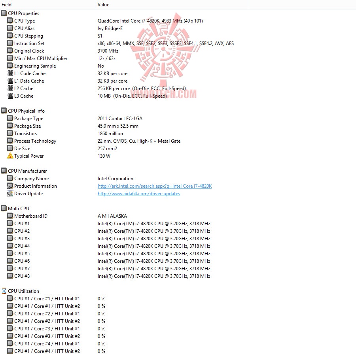
Task: Click the Multi CPU section icon
Action: click(x=4, y=209)
